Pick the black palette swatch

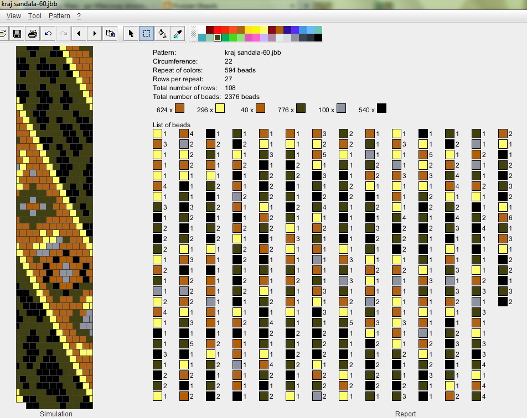(x=318, y=38)
